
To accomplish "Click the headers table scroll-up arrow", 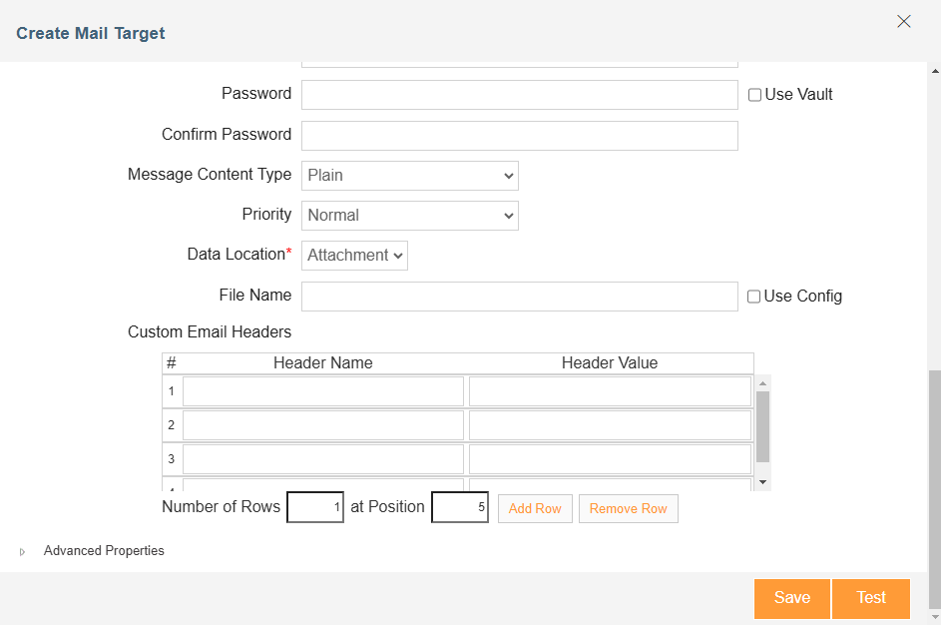I will pos(762,383).
